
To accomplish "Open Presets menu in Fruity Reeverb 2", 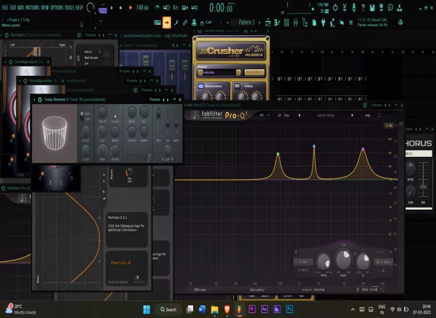I will (x=154, y=99).
